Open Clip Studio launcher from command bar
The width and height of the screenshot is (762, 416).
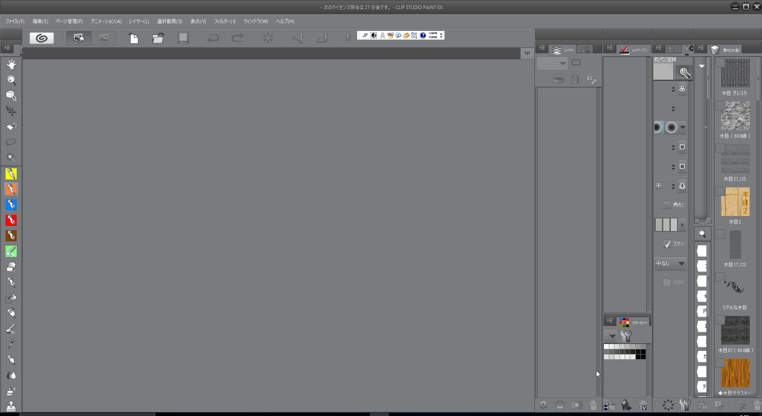point(42,38)
